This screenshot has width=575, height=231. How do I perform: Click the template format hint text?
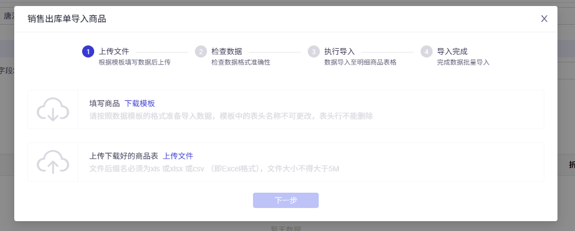point(231,116)
